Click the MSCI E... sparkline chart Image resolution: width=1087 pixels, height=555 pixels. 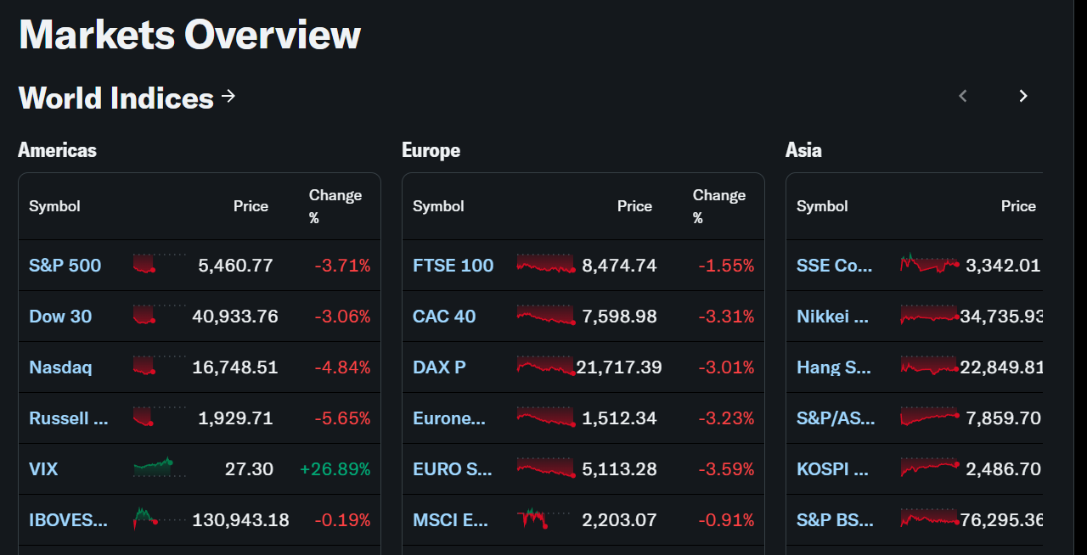(x=543, y=518)
